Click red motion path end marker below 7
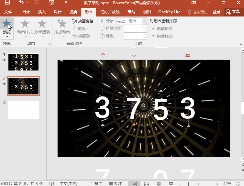Viewport: 244px width, 186px height. (x=134, y=125)
